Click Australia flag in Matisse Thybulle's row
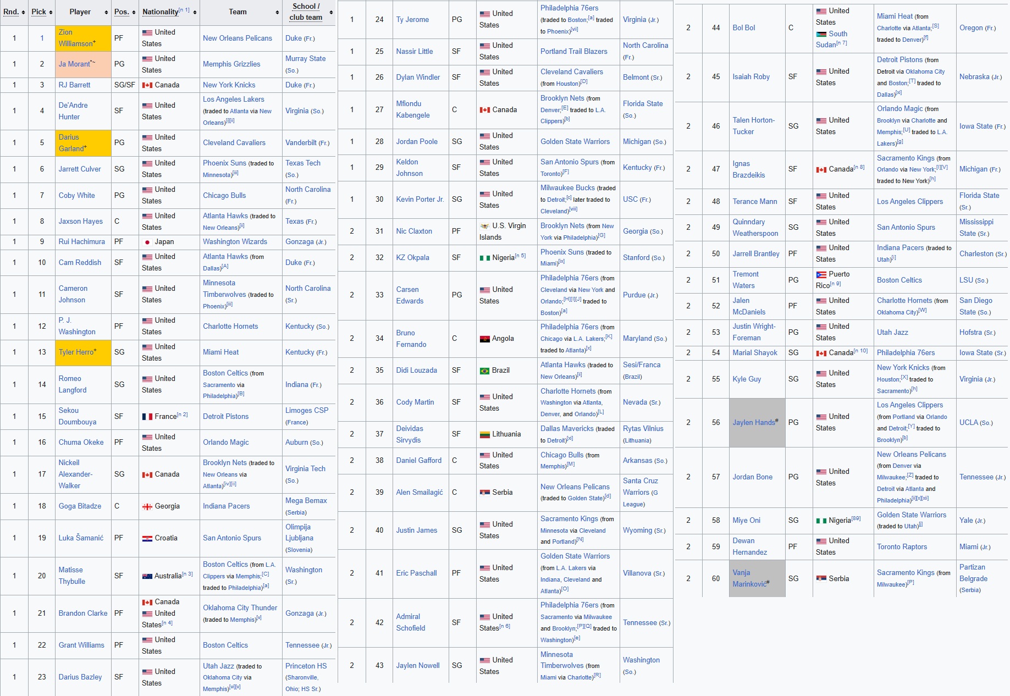Screen dimensions: 1010x696 [147, 576]
